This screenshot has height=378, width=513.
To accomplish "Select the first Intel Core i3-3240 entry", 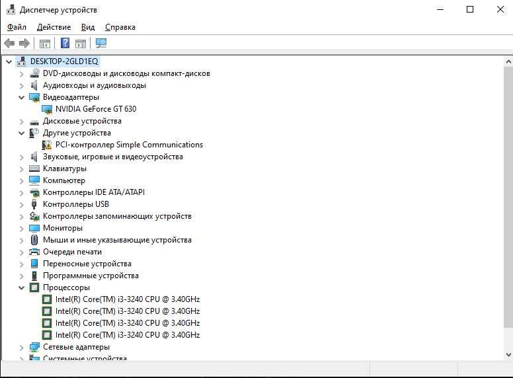I will [128, 299].
